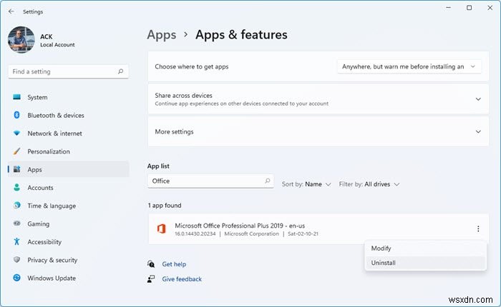Click the user profile picture

coord(21,40)
